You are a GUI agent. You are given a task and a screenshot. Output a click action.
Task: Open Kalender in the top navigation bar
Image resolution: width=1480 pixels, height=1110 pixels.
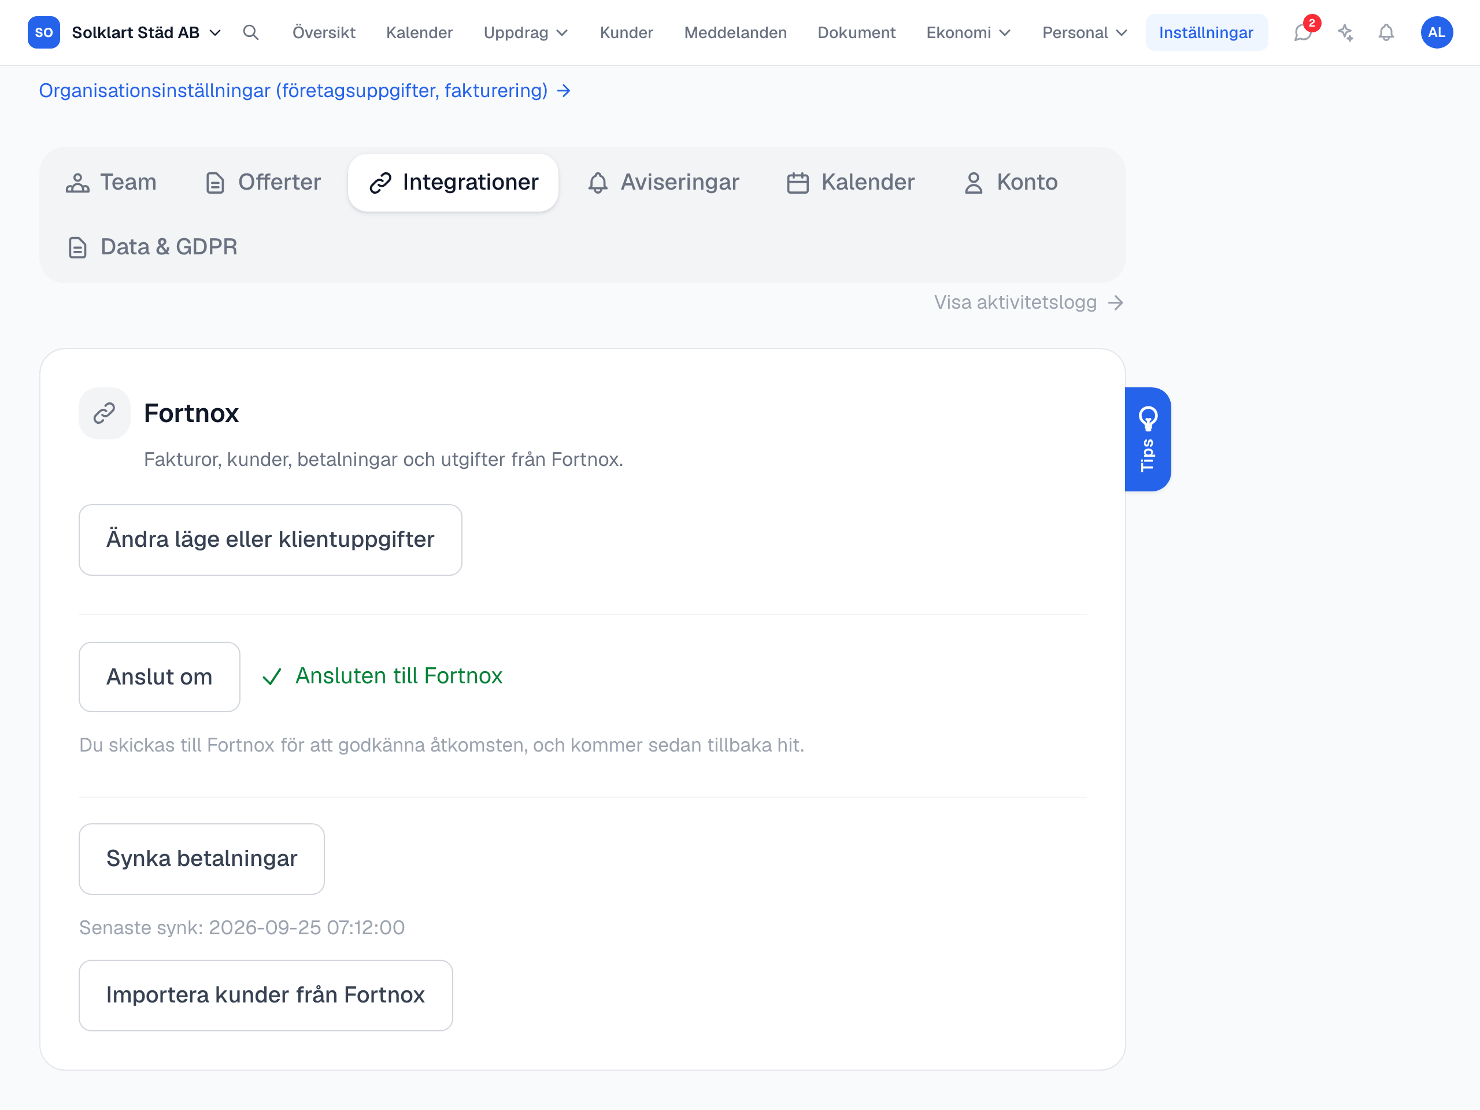(420, 32)
